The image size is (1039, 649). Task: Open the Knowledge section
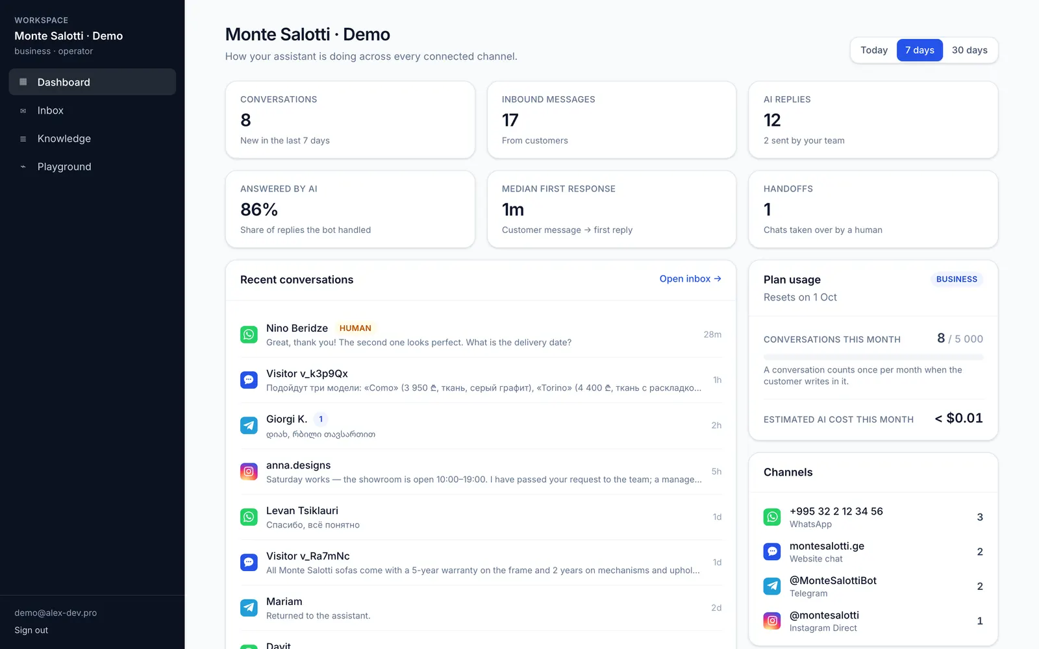pos(92,138)
